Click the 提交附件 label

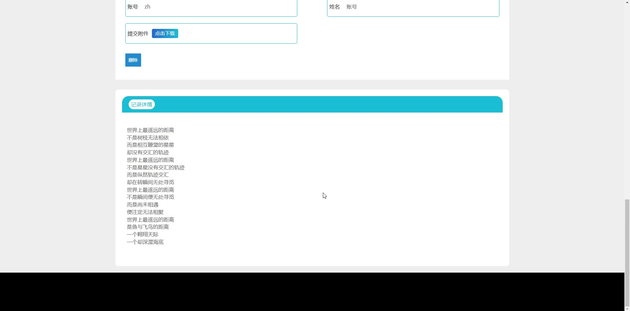138,34
